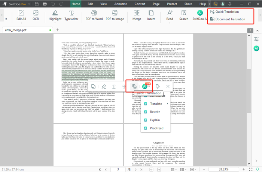Switch to the Share tab

click(188, 4)
